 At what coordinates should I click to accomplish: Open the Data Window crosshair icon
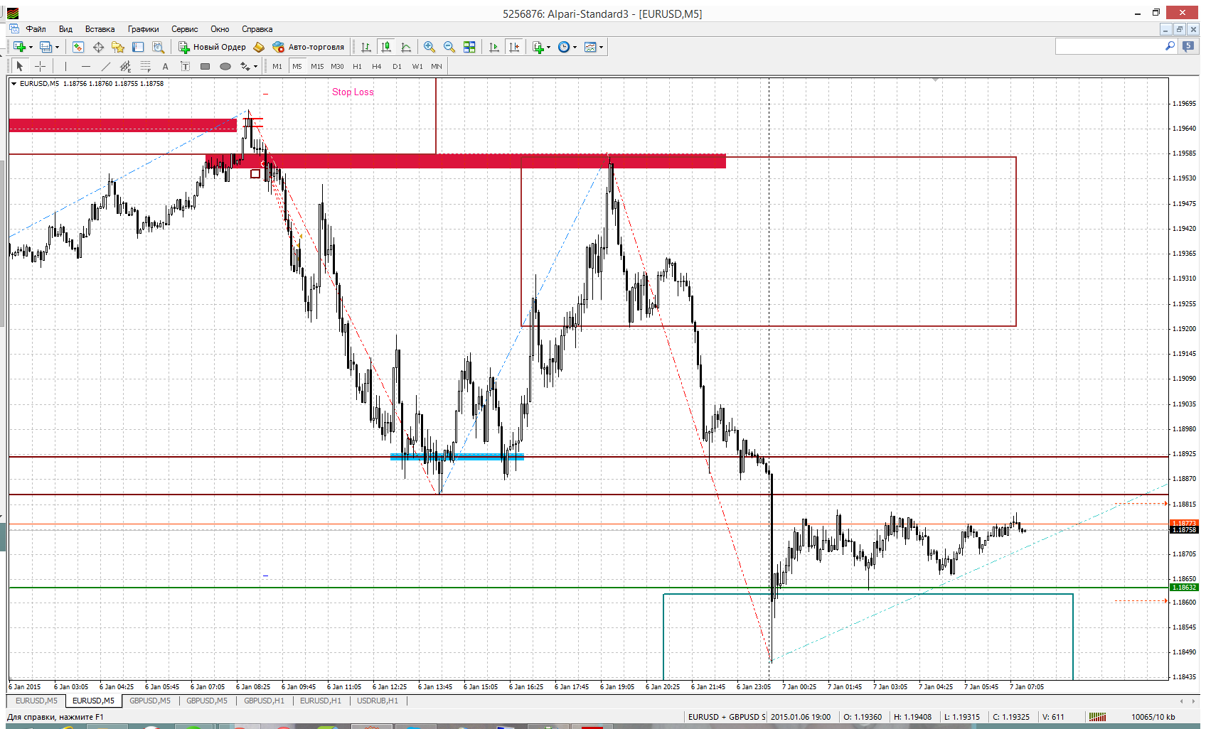(x=98, y=47)
